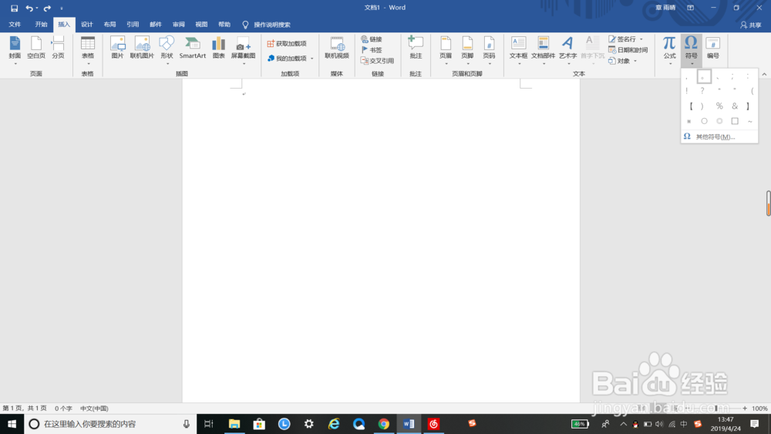Insert the left bracket 【 symbol
The height and width of the screenshot is (434, 771).
(691, 106)
